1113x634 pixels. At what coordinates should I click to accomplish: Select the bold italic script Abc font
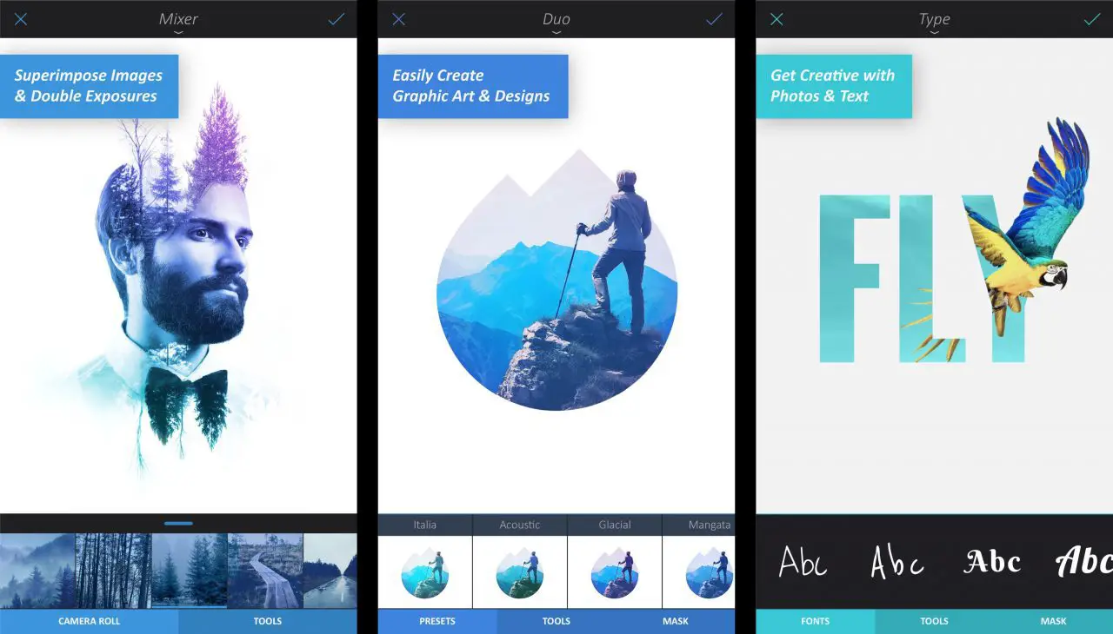1084,562
